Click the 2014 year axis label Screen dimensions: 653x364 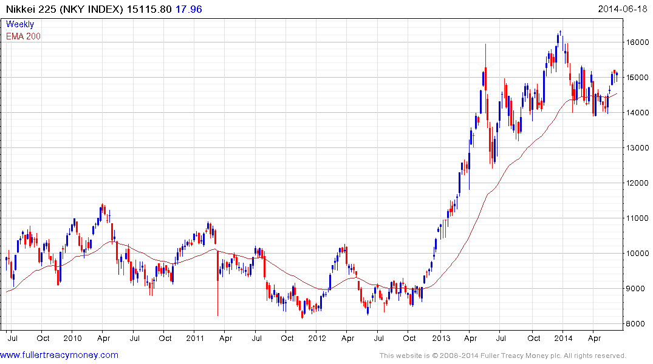coord(564,338)
